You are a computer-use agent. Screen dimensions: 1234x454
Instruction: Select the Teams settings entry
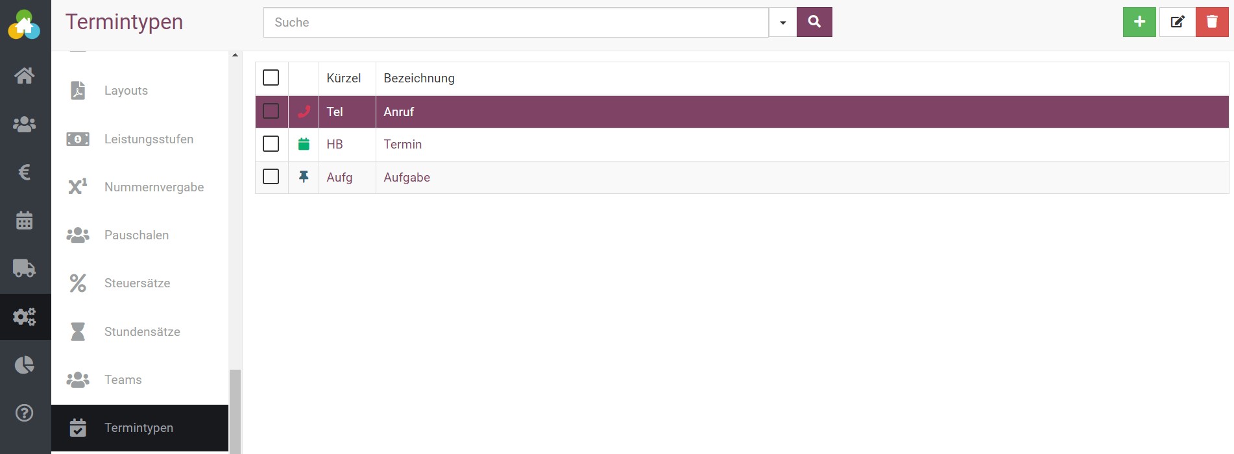pyautogui.click(x=123, y=380)
